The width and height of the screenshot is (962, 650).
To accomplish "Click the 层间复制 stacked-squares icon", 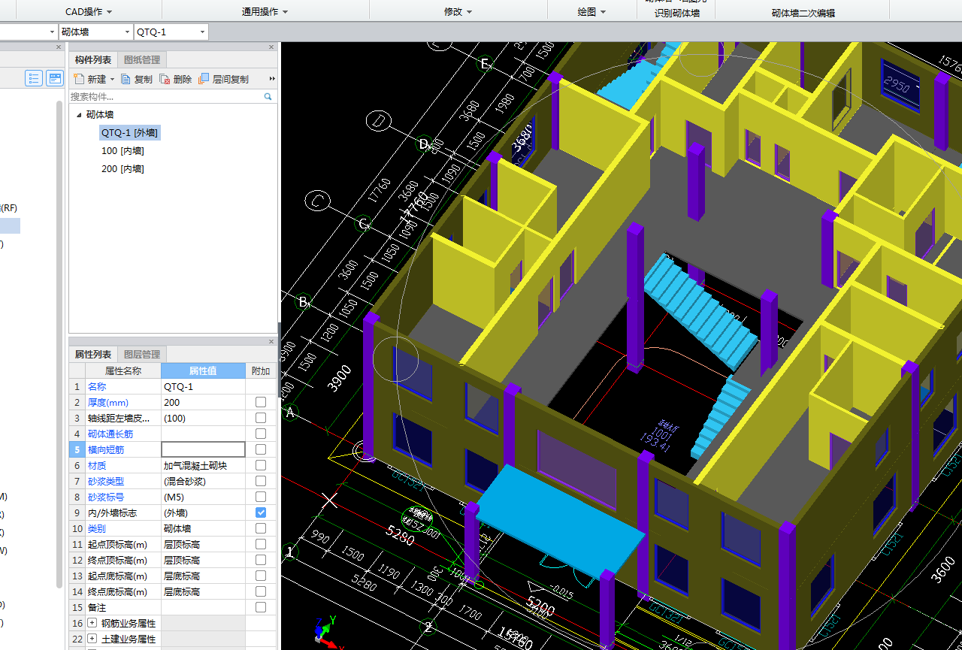I will 204,79.
